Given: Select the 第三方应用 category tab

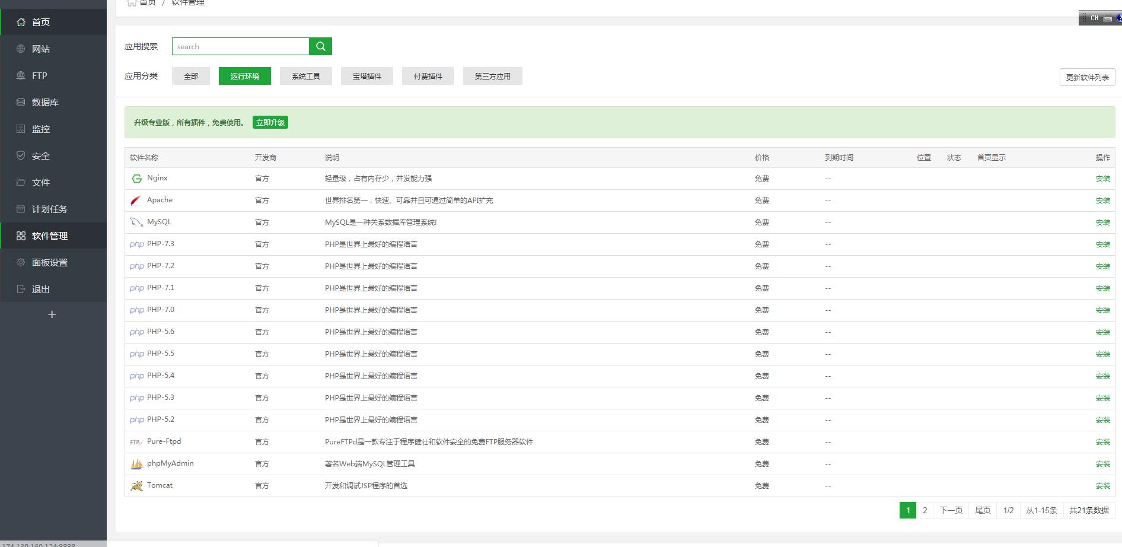Looking at the screenshot, I should click(x=493, y=76).
